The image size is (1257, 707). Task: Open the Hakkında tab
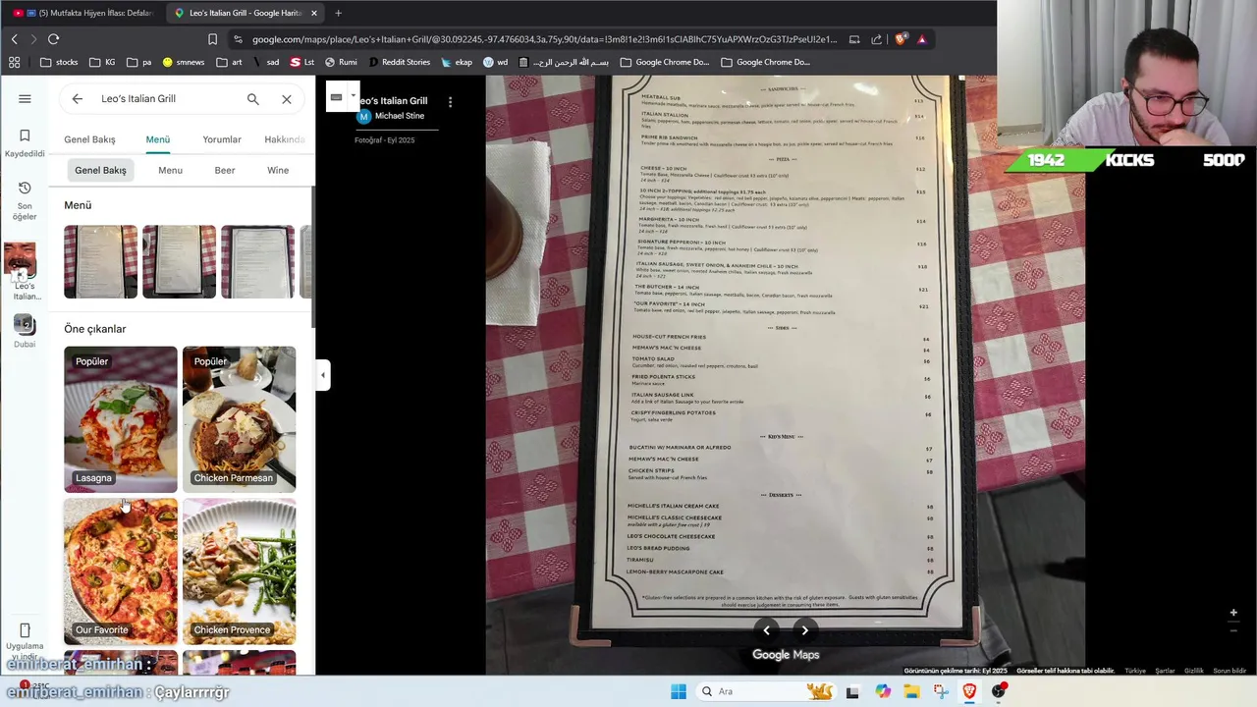tap(285, 139)
